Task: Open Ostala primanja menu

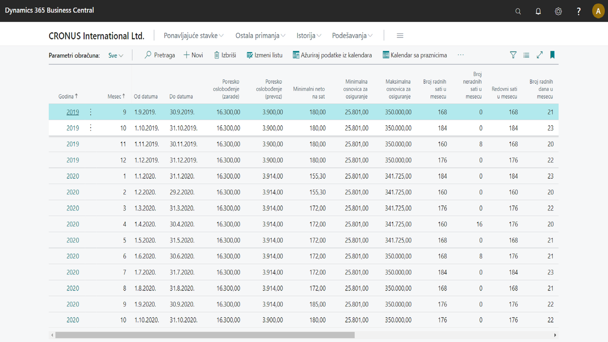Action: click(260, 36)
